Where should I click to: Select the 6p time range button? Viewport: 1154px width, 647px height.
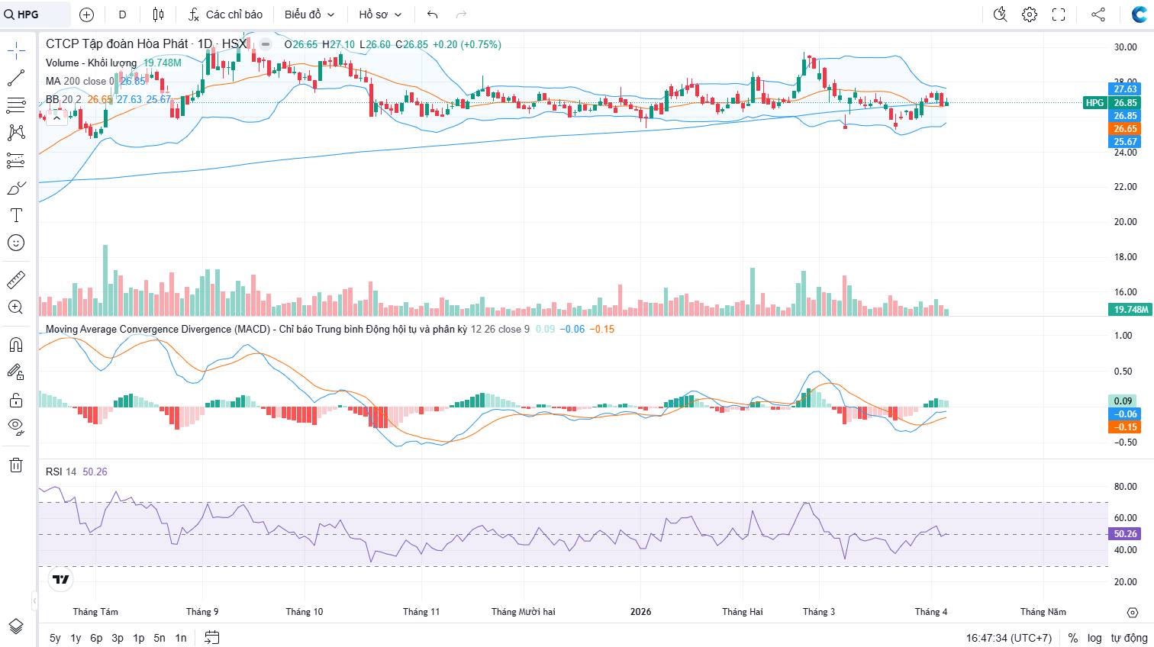96,638
